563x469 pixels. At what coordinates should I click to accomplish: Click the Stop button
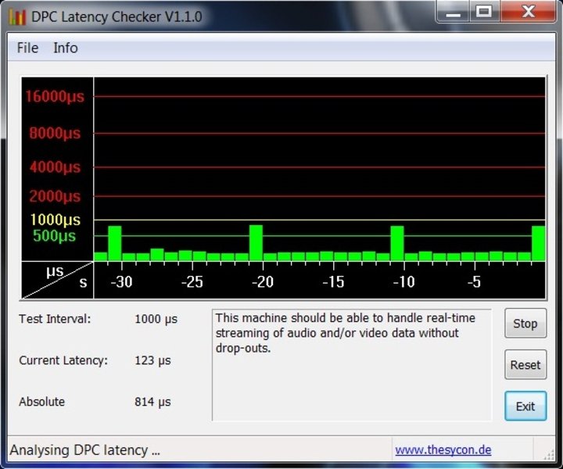525,324
